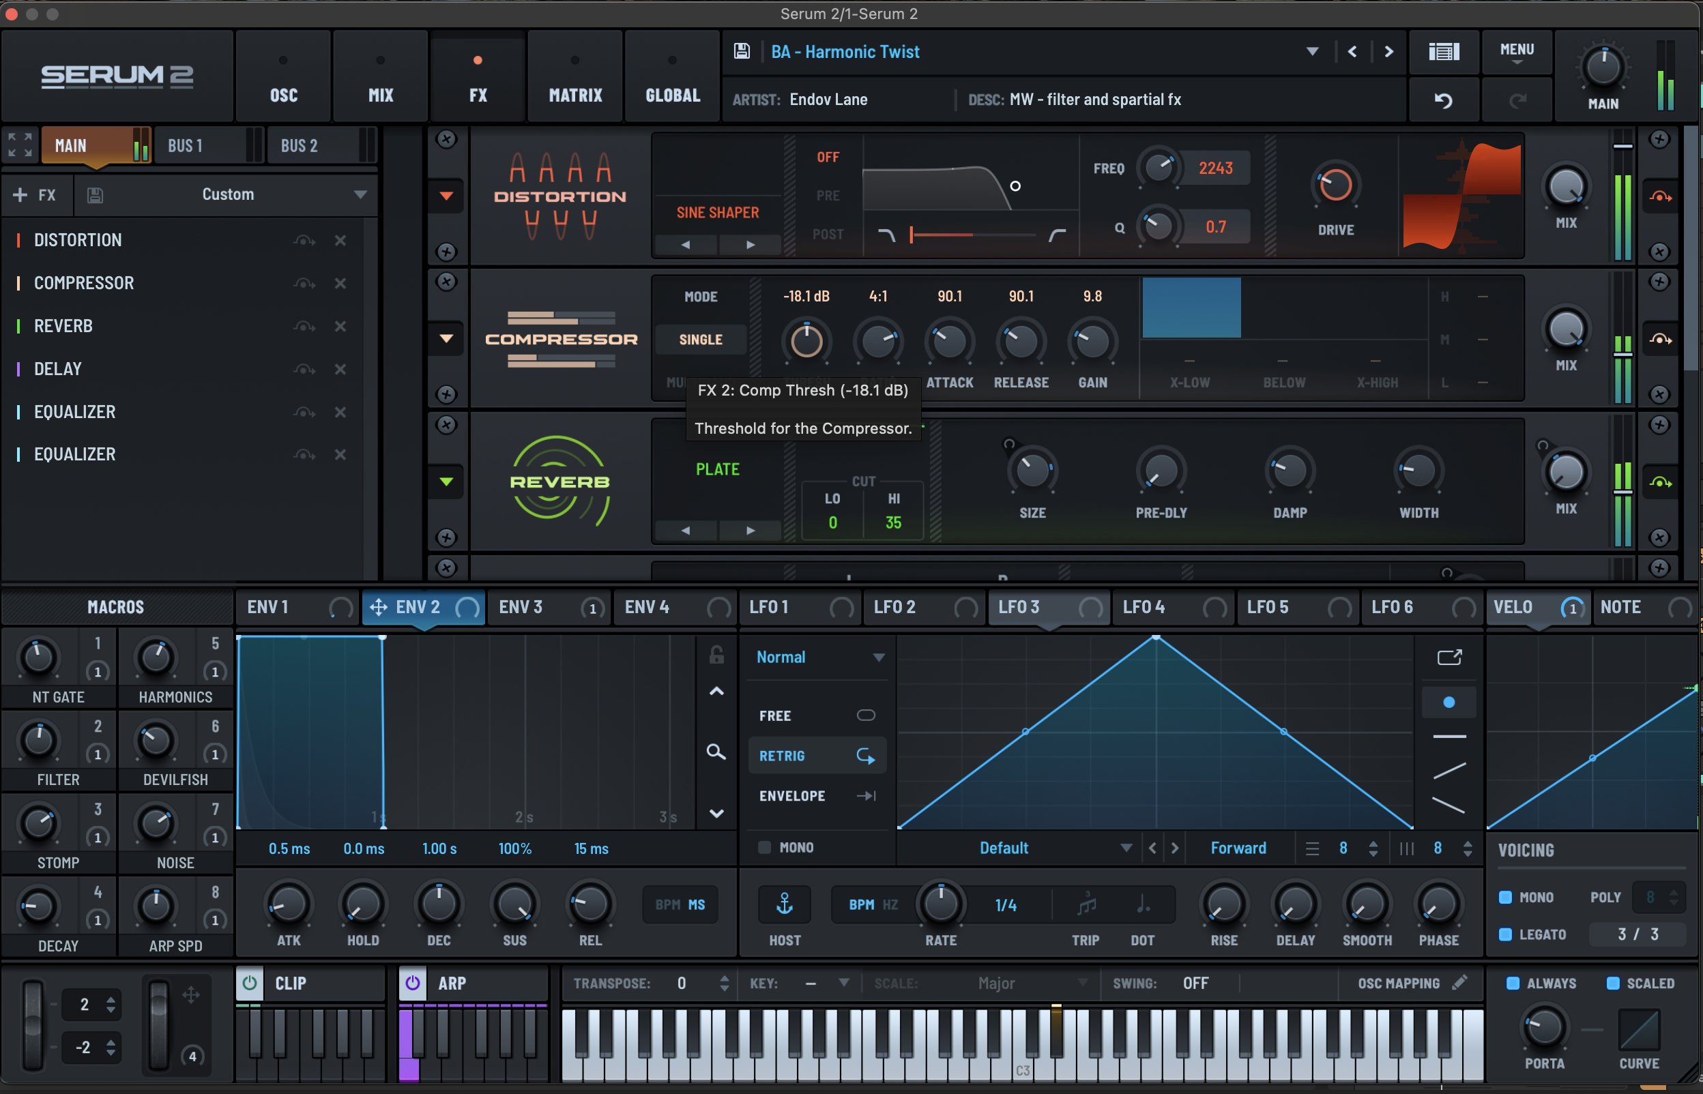This screenshot has width=1703, height=1094.
Task: Remove DISTORTION from the FX list
Action: (340, 240)
